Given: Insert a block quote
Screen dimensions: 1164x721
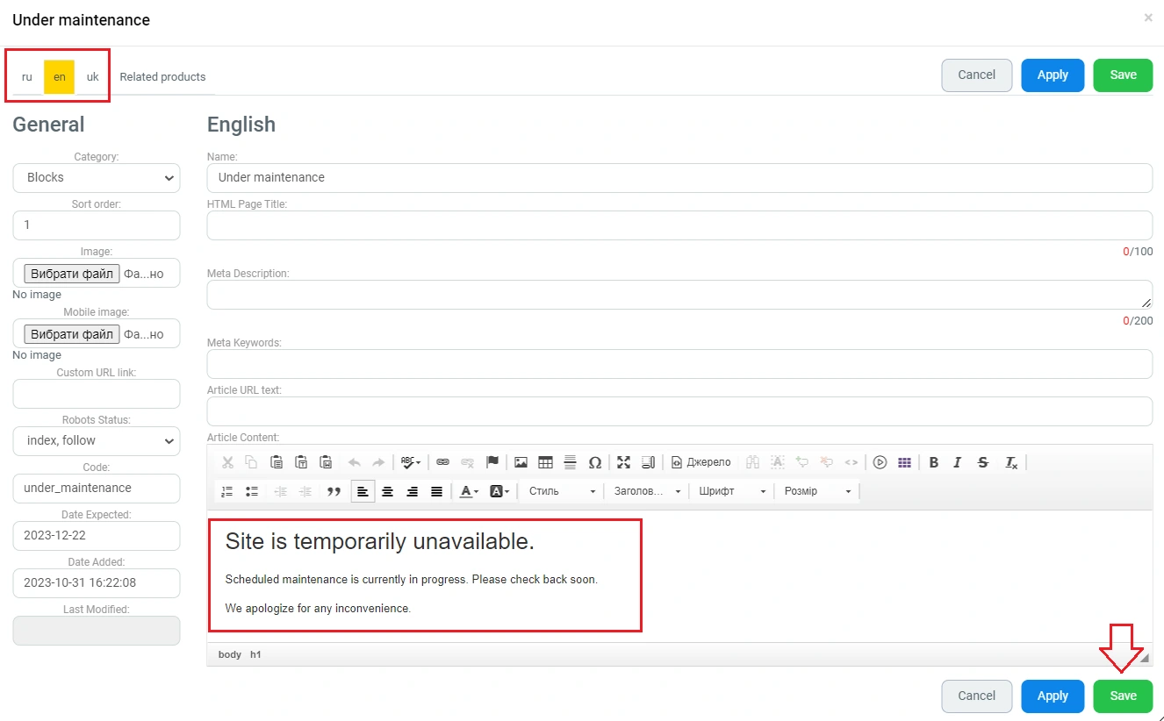Looking at the screenshot, I should point(334,492).
